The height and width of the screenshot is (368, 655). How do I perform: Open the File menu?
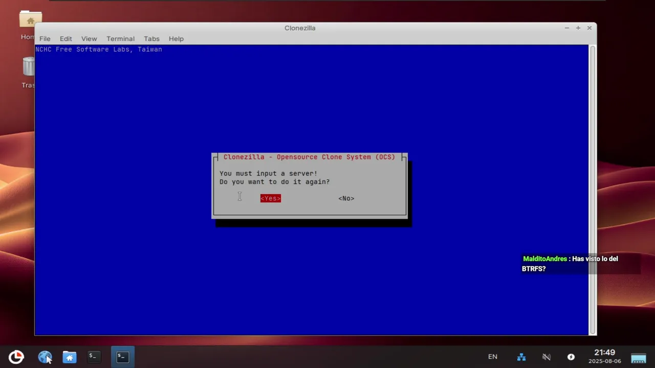[45, 39]
